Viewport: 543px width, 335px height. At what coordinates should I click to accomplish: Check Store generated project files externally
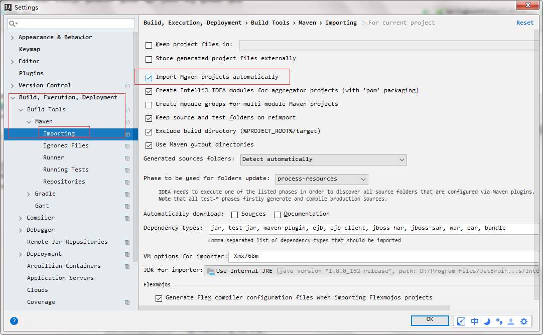coord(149,59)
